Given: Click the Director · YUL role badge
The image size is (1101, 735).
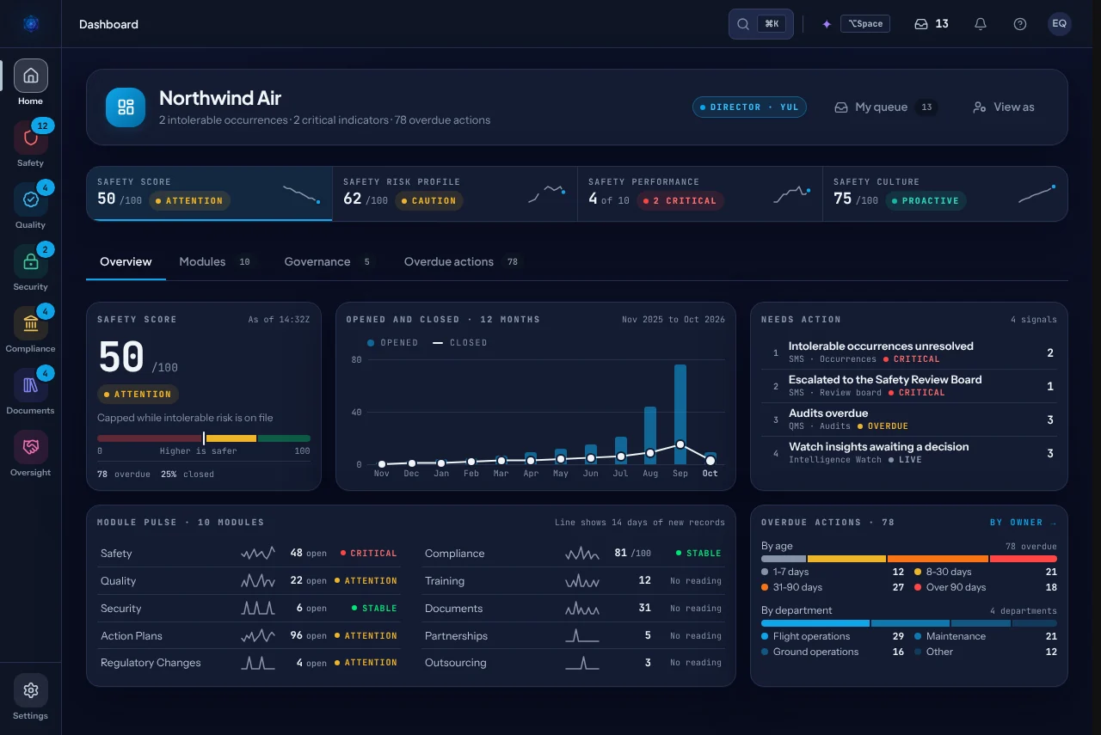Looking at the screenshot, I should pyautogui.click(x=749, y=107).
